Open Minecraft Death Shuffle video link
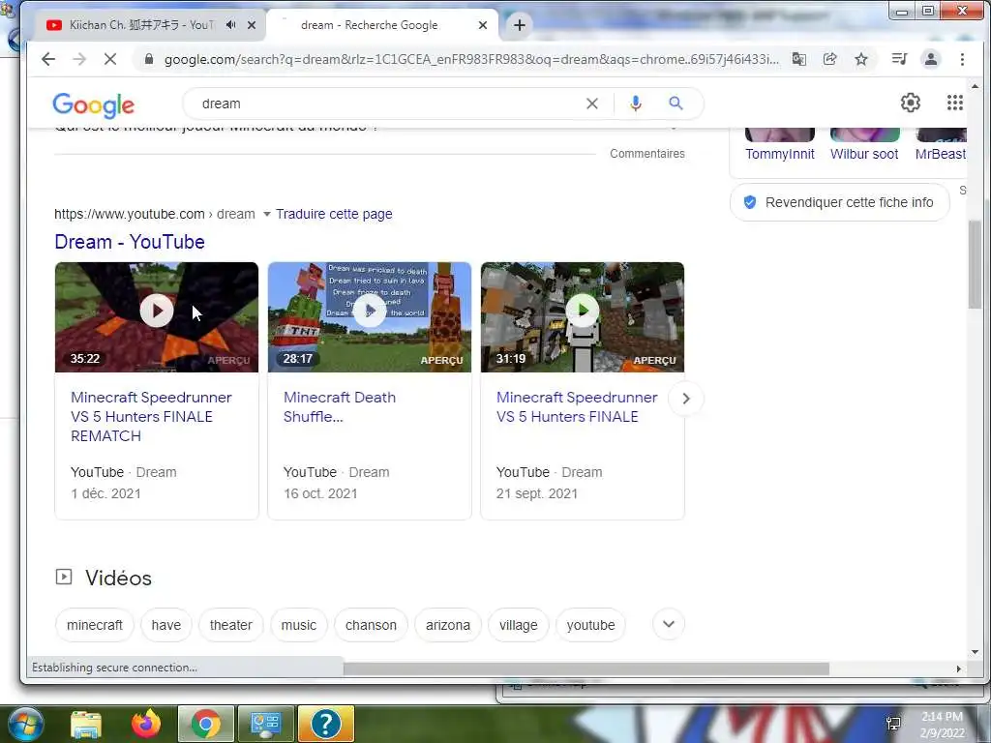Image resolution: width=991 pixels, height=743 pixels. tap(340, 407)
